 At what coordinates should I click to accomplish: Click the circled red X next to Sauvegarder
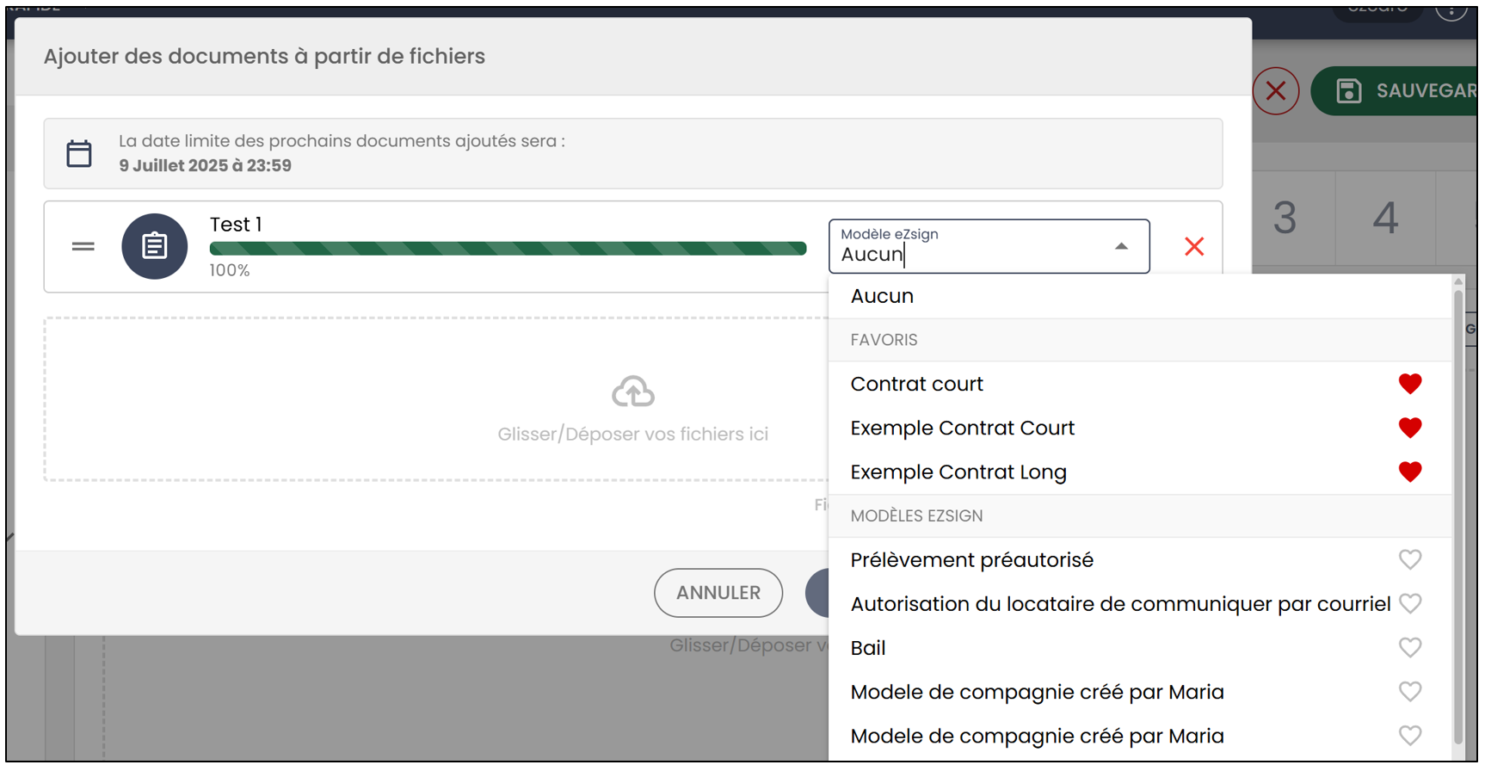click(1276, 90)
